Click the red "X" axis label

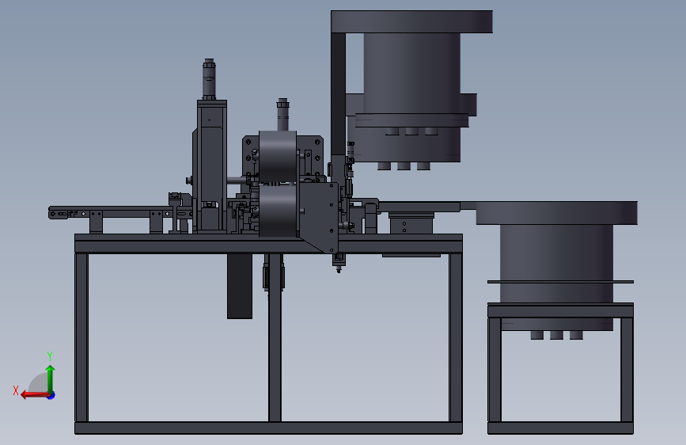click(16, 390)
